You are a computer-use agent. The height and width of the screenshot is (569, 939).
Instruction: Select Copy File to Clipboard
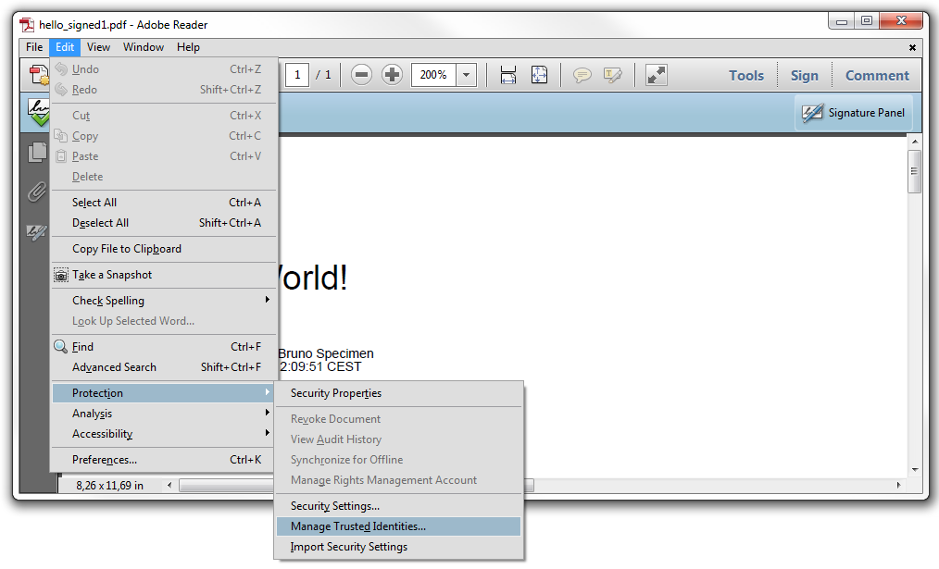click(164, 248)
